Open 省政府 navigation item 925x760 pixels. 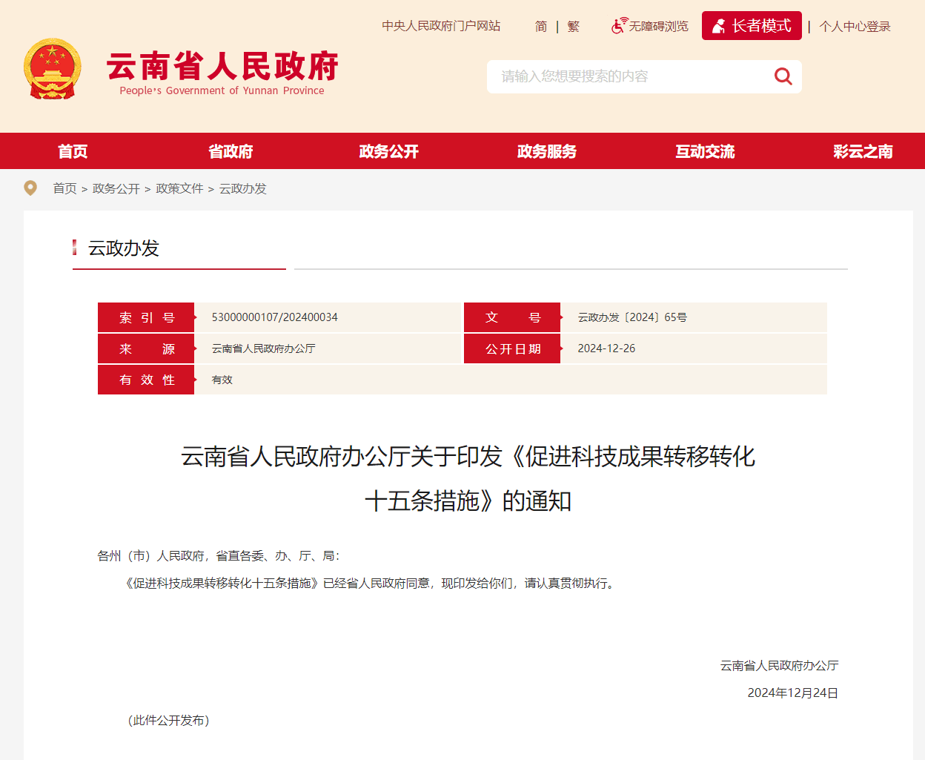coord(231,151)
